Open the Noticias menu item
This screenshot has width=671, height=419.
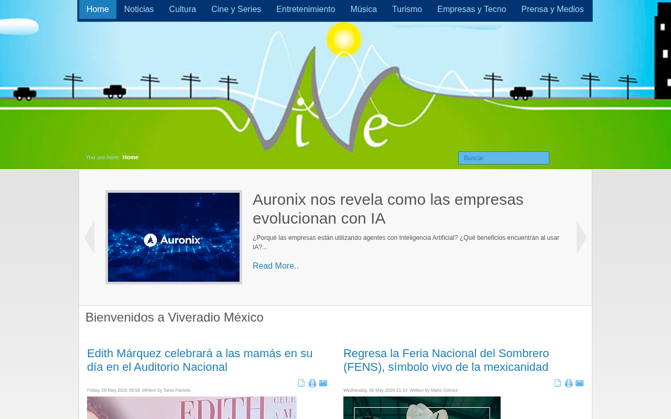[139, 9]
